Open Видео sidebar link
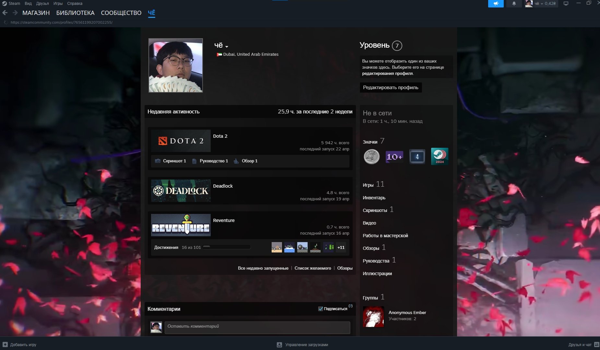The image size is (600, 350). 369,223
